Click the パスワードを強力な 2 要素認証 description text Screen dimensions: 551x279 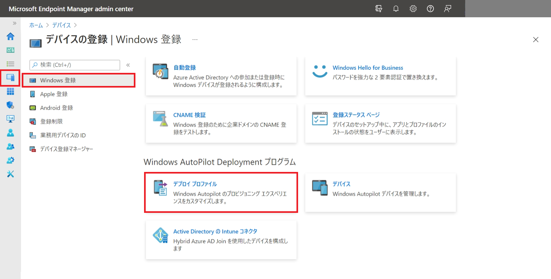(385, 77)
